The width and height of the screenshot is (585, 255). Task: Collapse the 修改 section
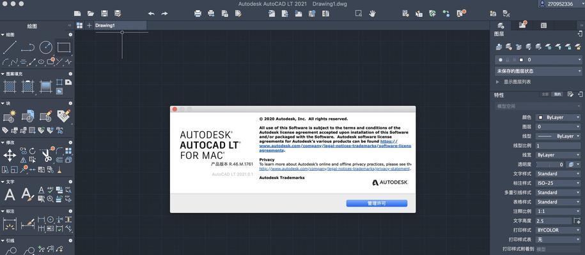pos(3,142)
